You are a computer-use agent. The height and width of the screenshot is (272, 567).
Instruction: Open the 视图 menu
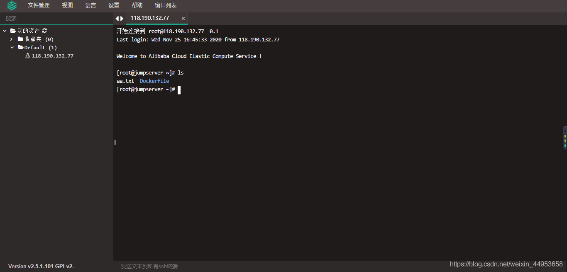[x=67, y=5]
